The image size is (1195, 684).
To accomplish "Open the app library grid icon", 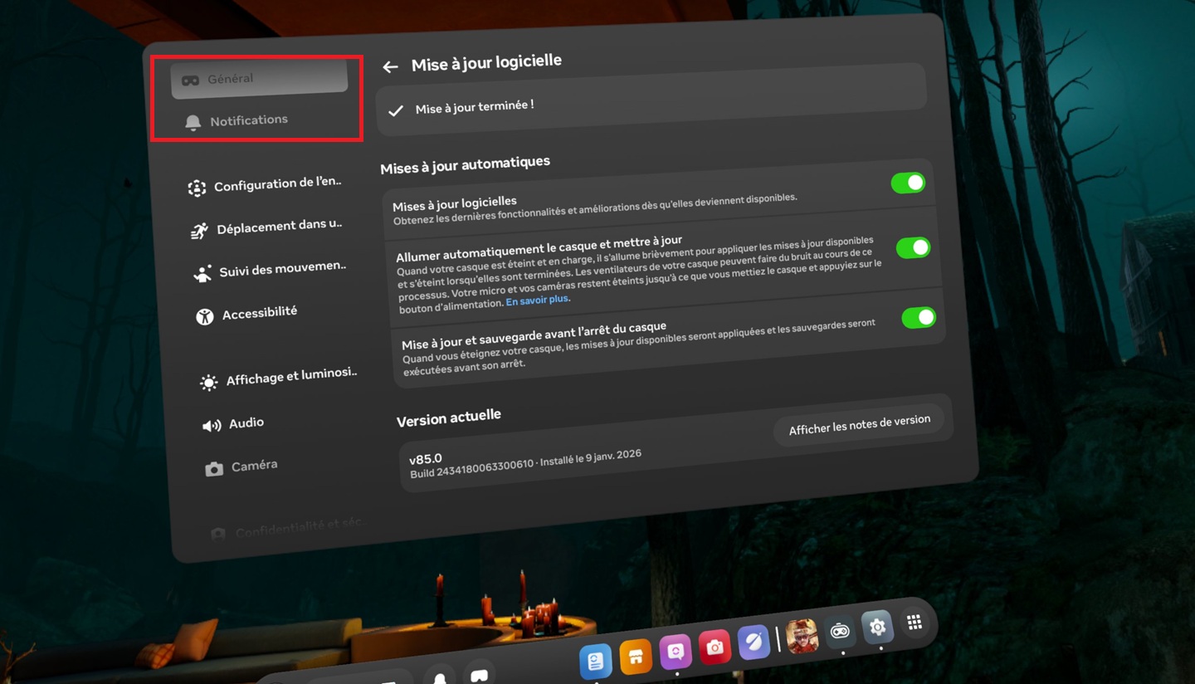I will point(915,623).
